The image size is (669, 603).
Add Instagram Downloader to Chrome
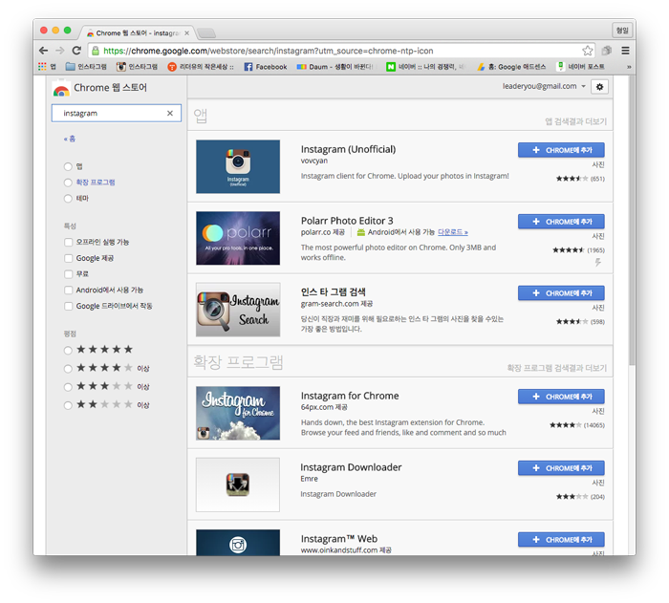(561, 468)
